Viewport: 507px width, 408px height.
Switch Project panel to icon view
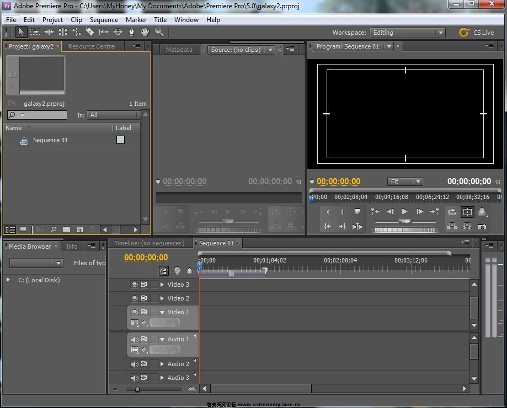(x=23, y=229)
